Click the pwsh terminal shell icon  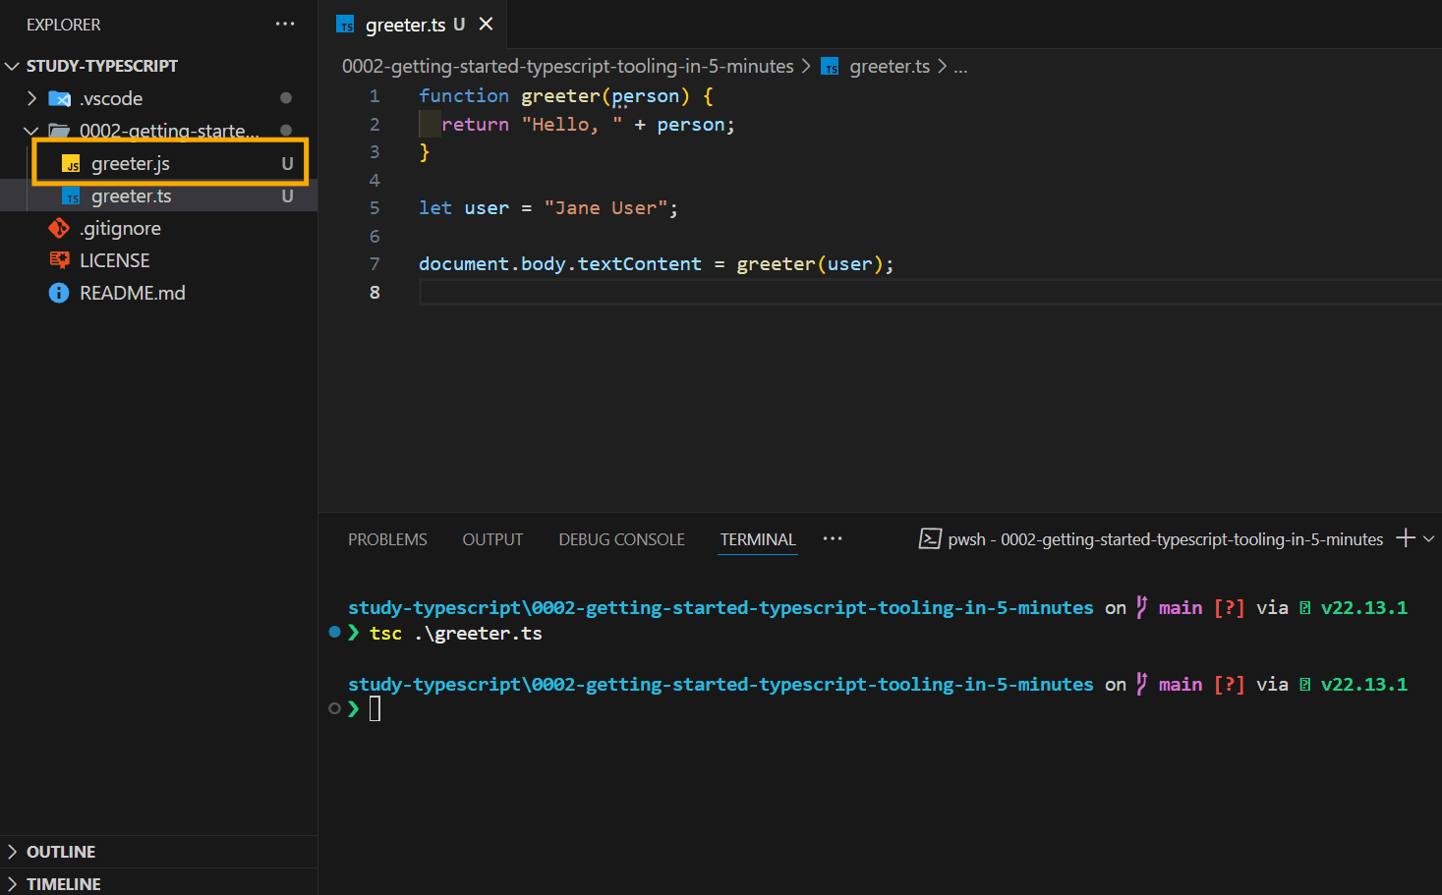point(930,538)
